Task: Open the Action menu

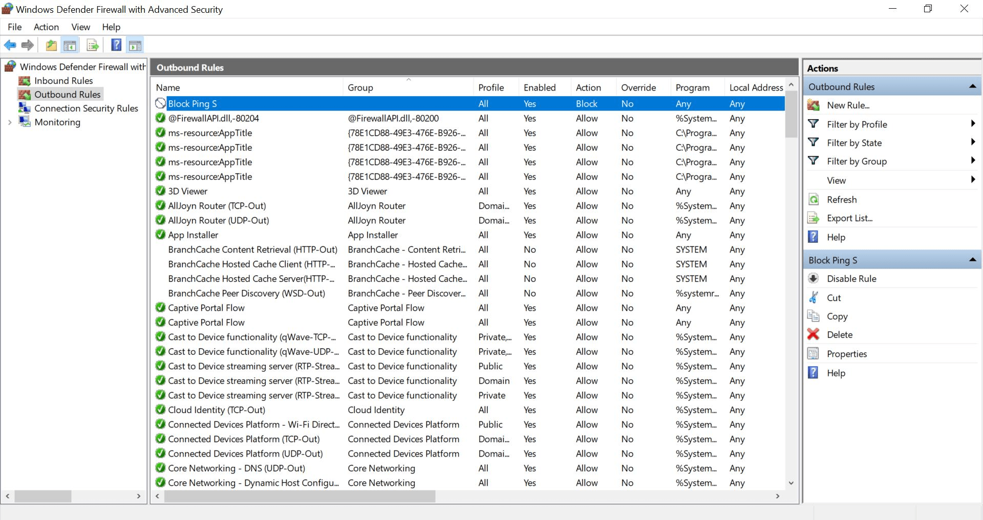Action: pyautogui.click(x=46, y=27)
